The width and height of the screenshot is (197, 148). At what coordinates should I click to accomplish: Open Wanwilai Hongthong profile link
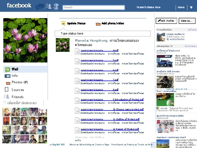[91, 41]
